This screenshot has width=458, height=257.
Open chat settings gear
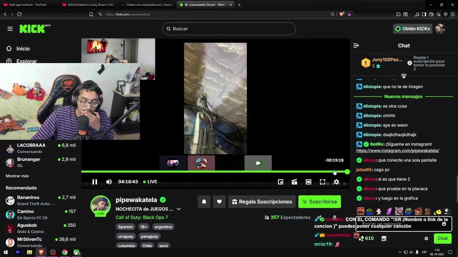pyautogui.click(x=426, y=238)
